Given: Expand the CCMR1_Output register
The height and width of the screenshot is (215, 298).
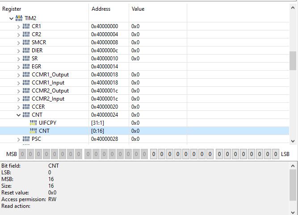Looking at the screenshot, I should click(18, 75).
